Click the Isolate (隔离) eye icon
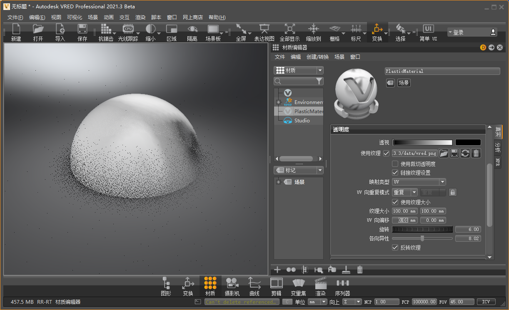 192,29
